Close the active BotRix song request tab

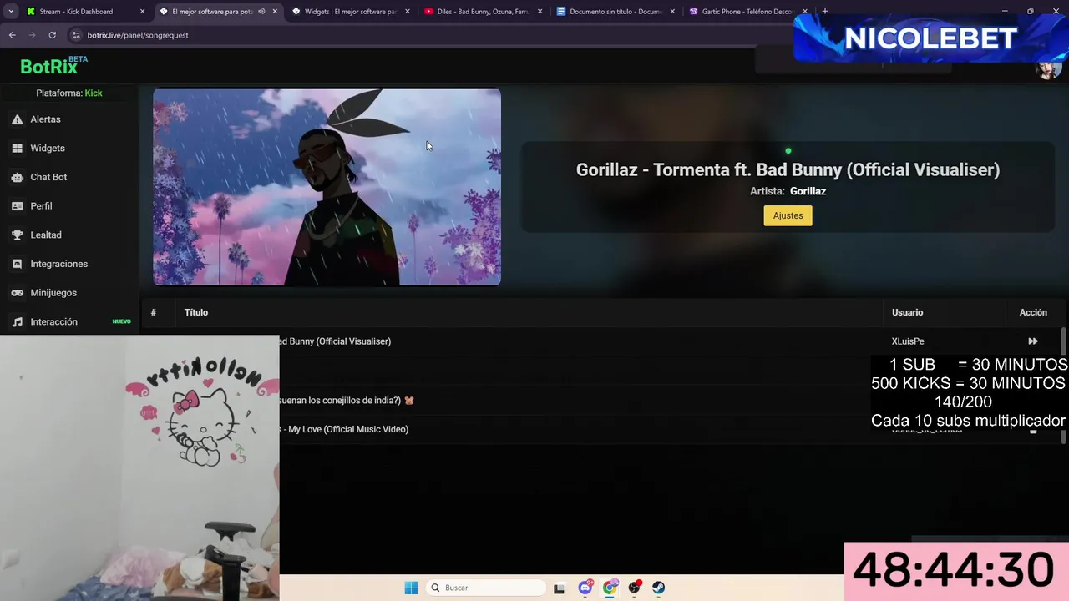point(275,12)
